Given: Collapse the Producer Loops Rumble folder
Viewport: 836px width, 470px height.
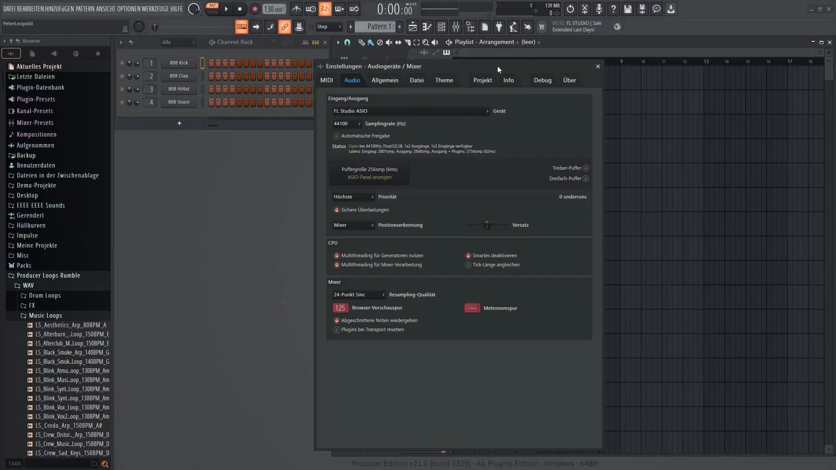Looking at the screenshot, I should click(48, 275).
